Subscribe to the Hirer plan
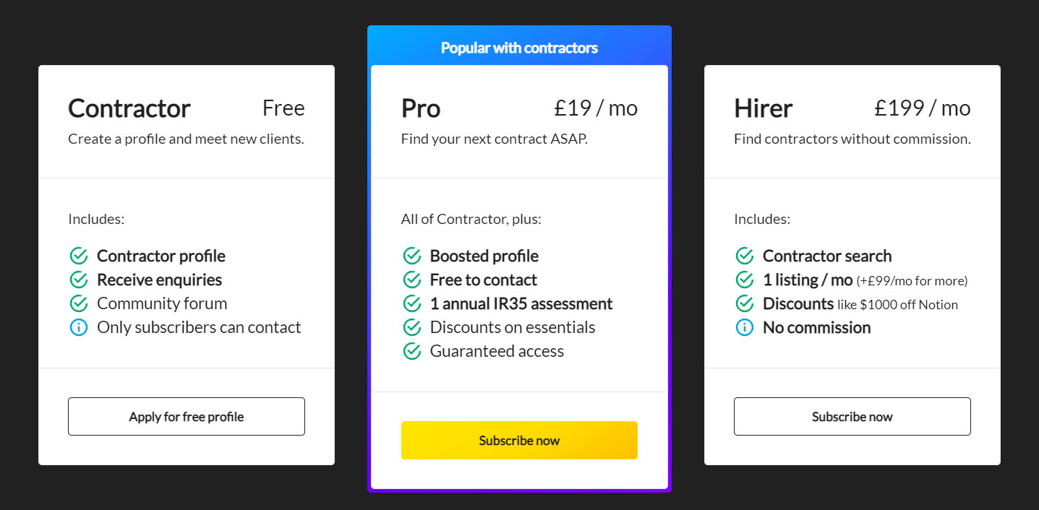Viewport: 1039px width, 510px height. click(852, 417)
